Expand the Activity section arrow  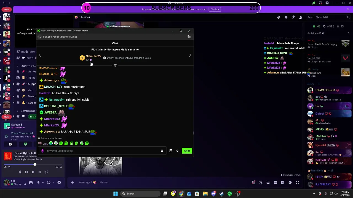[349, 34]
